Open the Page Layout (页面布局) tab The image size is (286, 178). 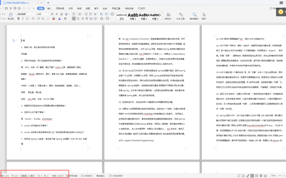point(60,8)
